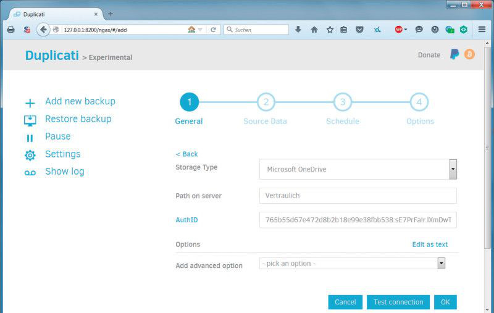The image size is (494, 313).
Task: Select the Duplicati browser tab
Action: click(55, 14)
